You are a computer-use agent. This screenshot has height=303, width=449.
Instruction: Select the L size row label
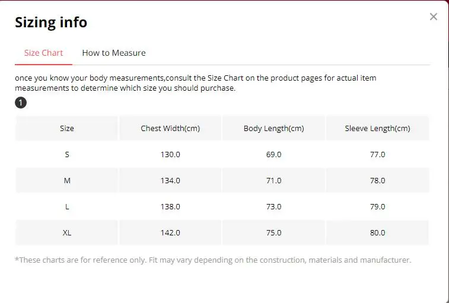tap(67, 207)
